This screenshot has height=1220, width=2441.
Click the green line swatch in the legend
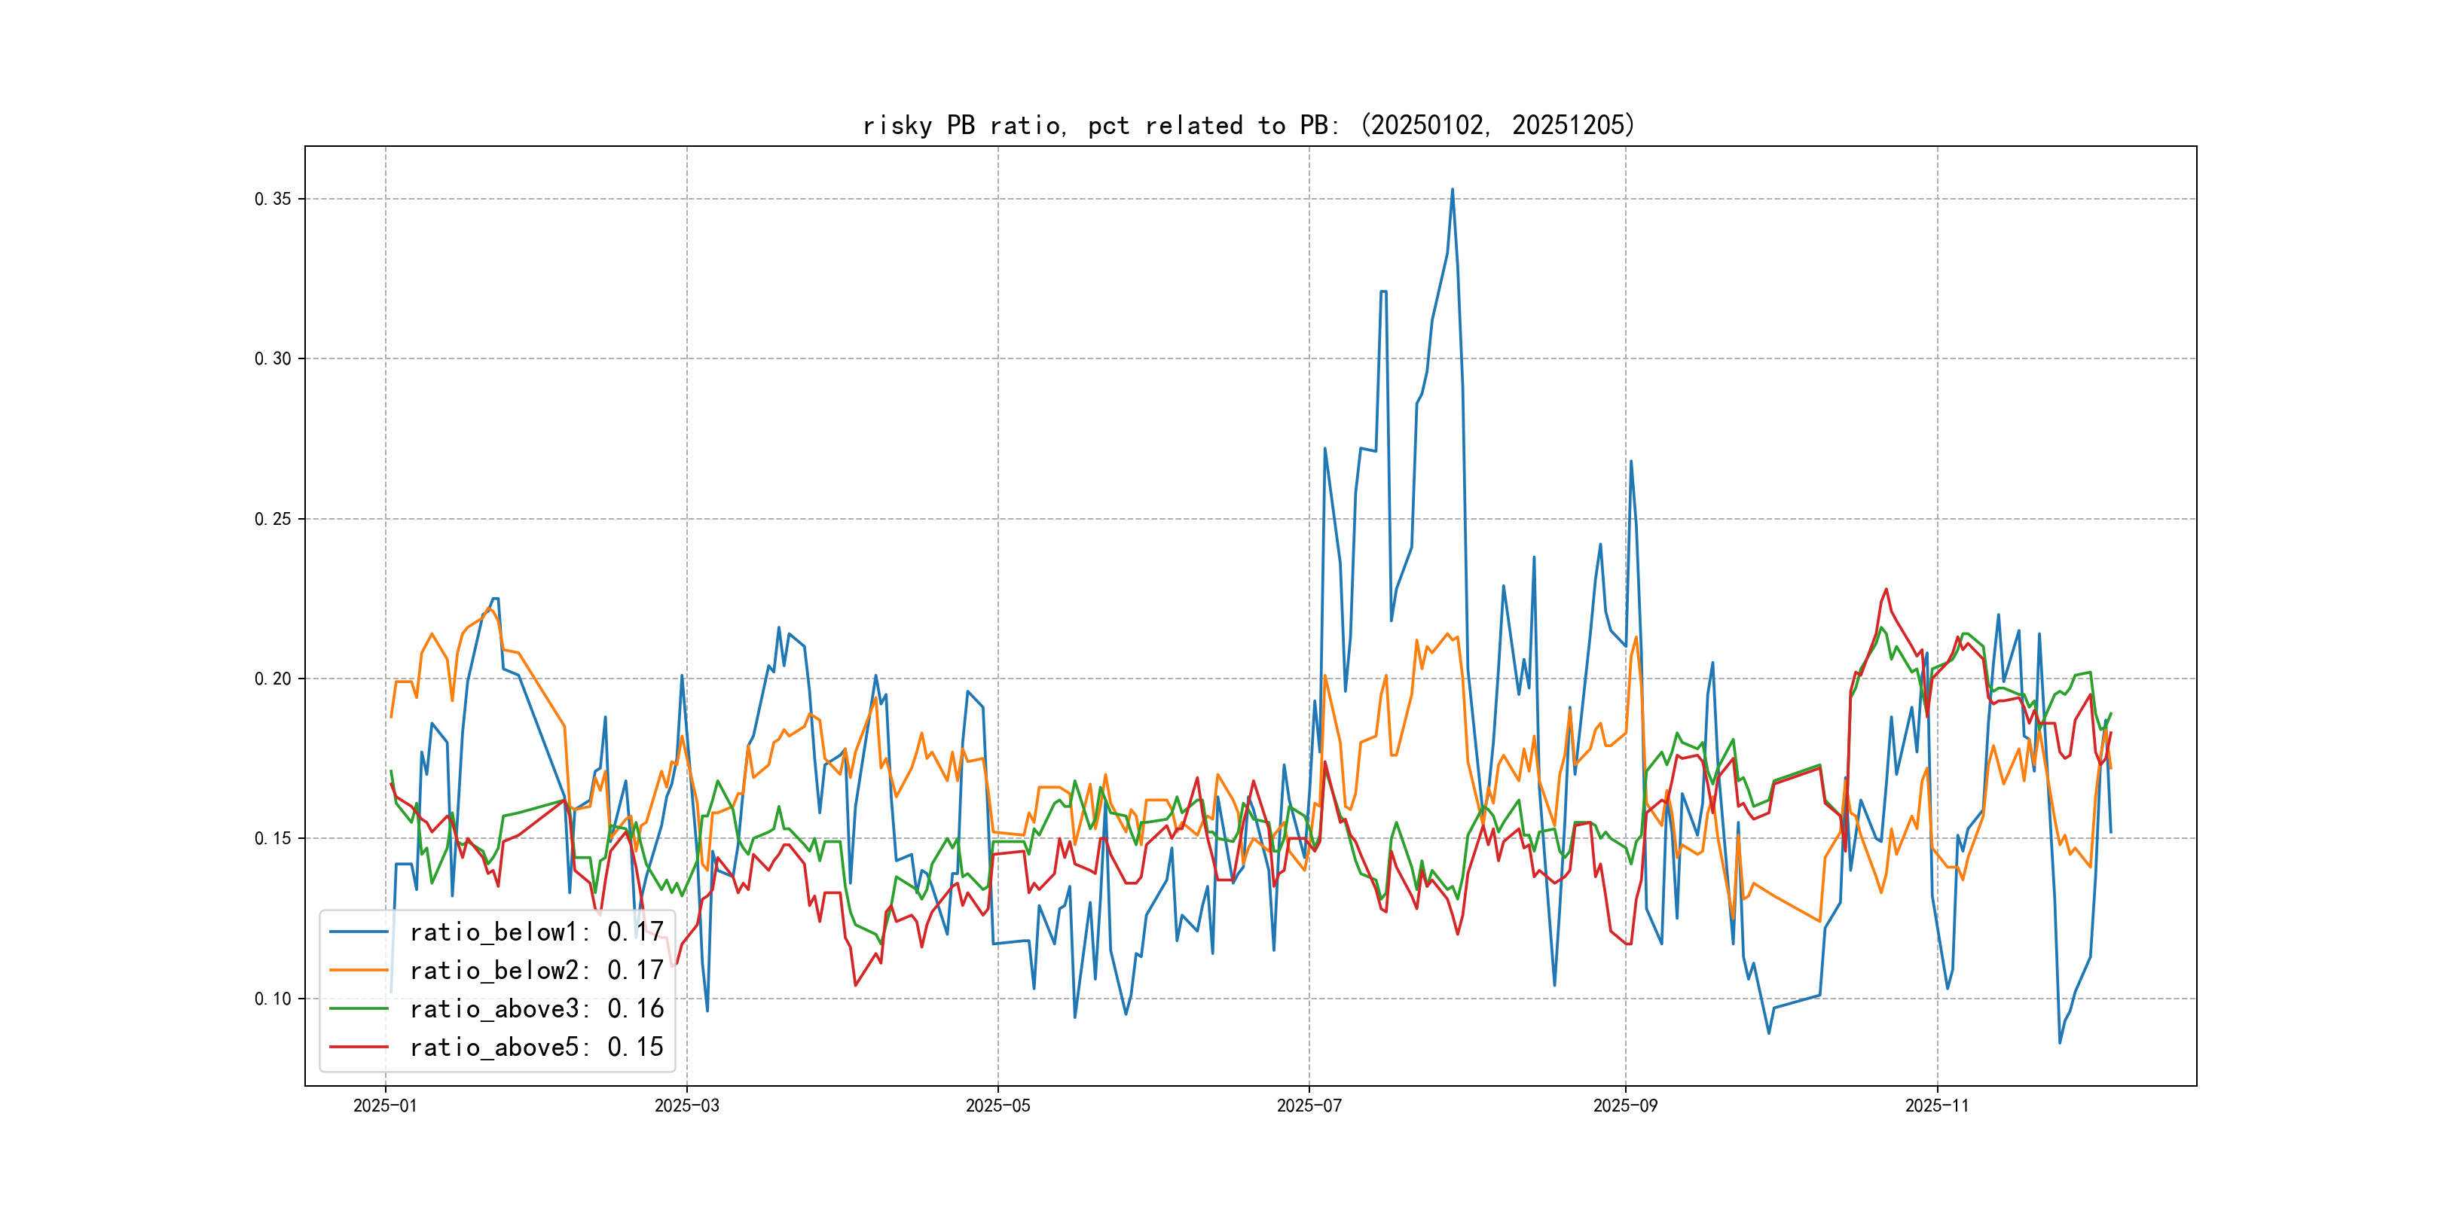pyautogui.click(x=359, y=1009)
